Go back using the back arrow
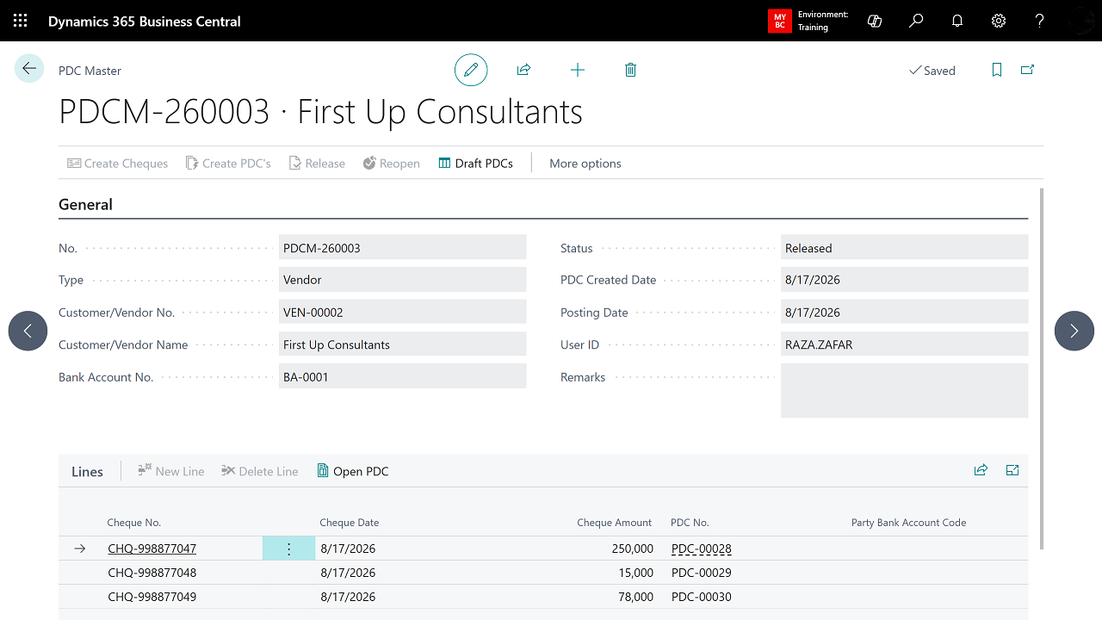This screenshot has height=620, width=1102. coord(29,69)
